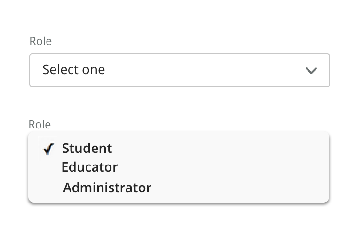Image resolution: width=348 pixels, height=240 pixels.
Task: Expand the Role combo box field
Action: coord(179,70)
